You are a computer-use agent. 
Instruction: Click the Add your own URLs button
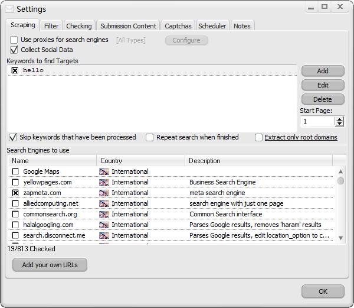[x=50, y=265]
